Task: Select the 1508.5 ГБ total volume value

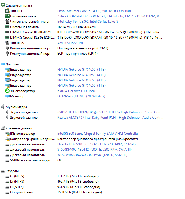Action: [79, 192]
